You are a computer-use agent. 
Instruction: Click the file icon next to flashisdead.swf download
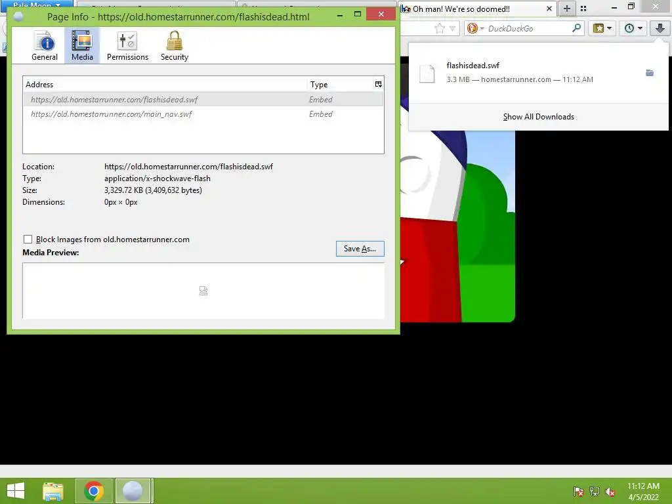(x=427, y=73)
